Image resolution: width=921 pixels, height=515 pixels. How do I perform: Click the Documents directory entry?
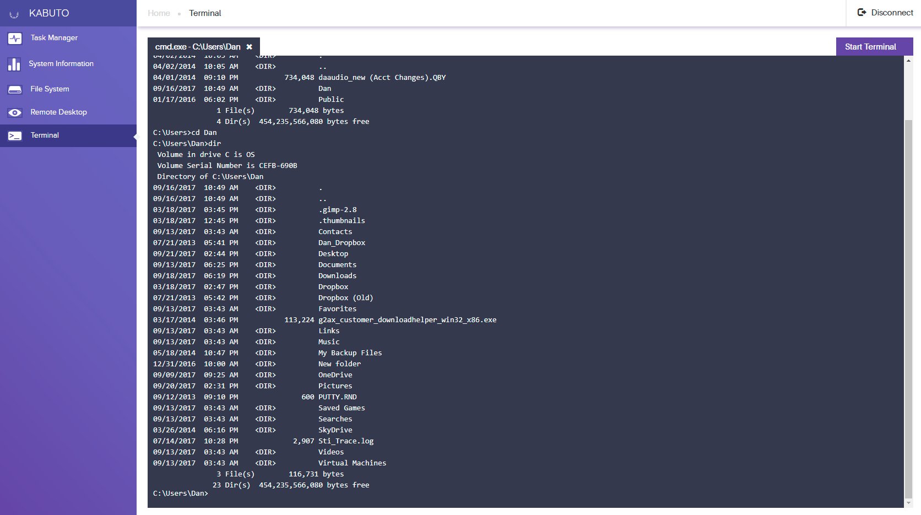click(337, 265)
